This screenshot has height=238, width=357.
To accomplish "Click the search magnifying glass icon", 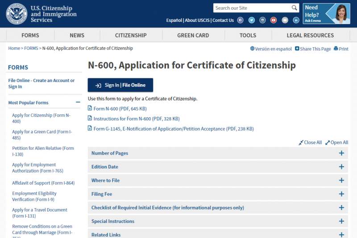I will [294, 8].
